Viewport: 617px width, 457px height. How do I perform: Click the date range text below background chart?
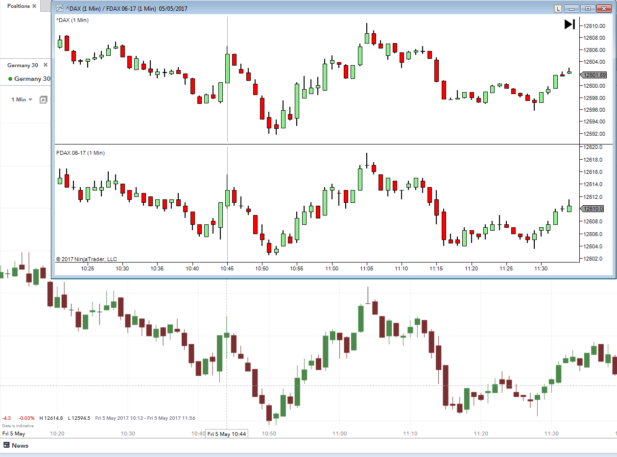coord(145,418)
